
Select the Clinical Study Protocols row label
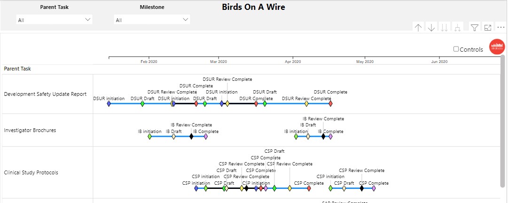pyautogui.click(x=31, y=172)
